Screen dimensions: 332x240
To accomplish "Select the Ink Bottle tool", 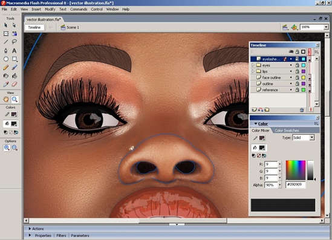I will 5,76.
